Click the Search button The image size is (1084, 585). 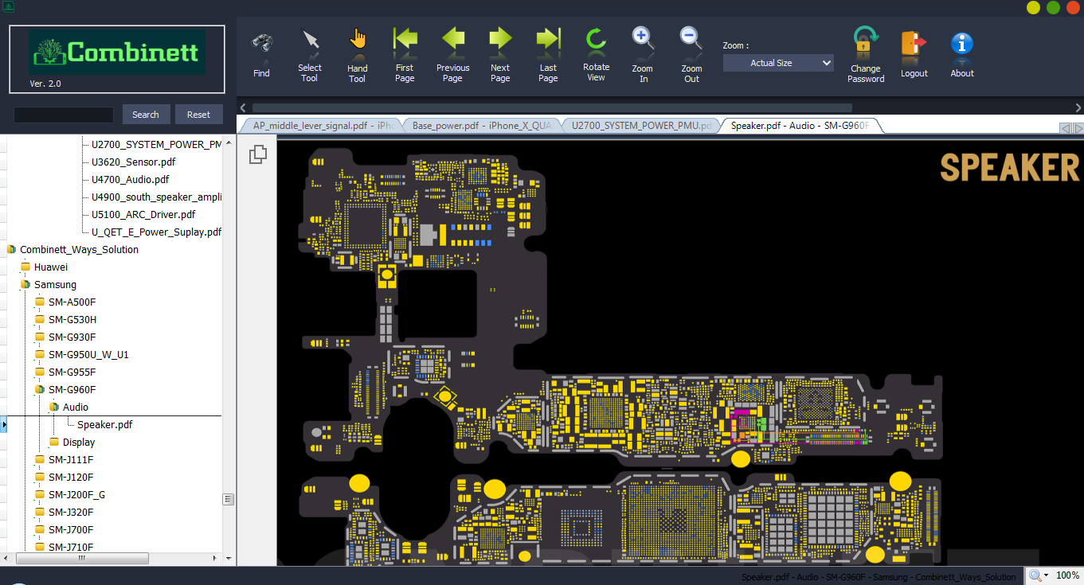coord(146,115)
